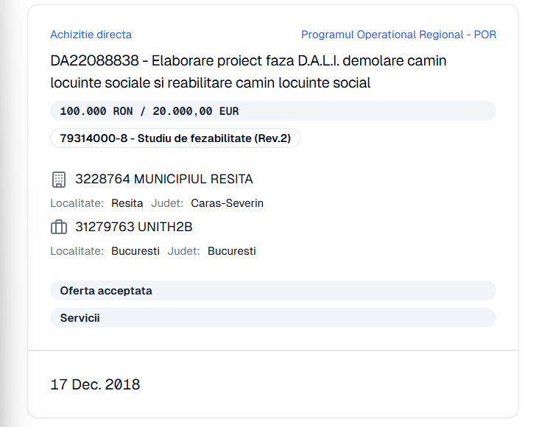
Task: Click the Caras-Severin county value
Action: [228, 203]
